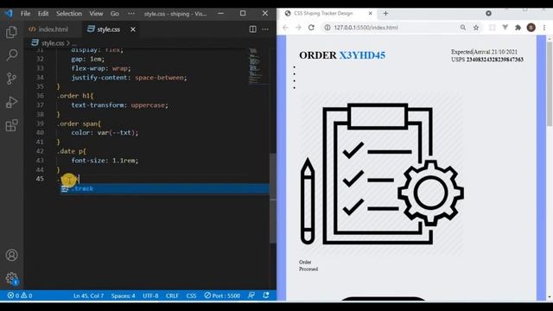Click the order number X3YHD45

click(362, 55)
